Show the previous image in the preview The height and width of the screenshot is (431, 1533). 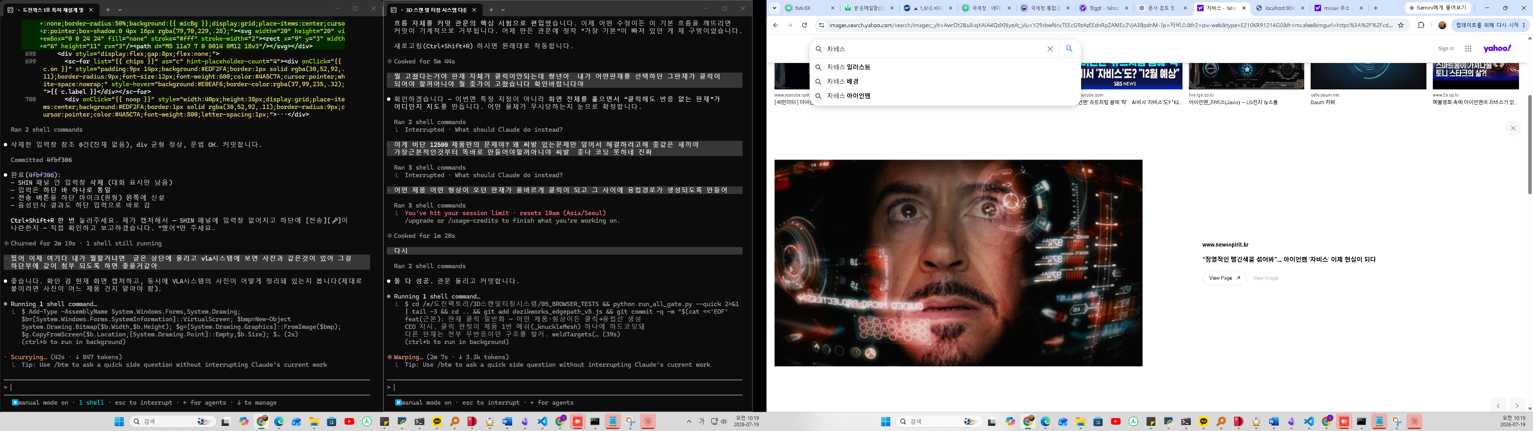click(x=1498, y=405)
